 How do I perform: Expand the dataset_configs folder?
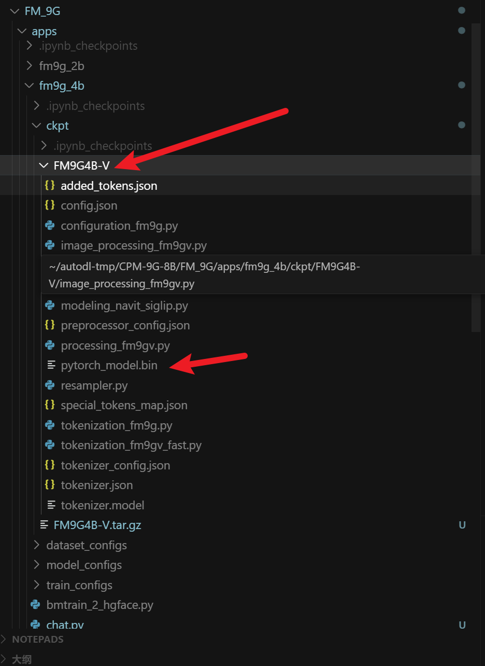(36, 545)
